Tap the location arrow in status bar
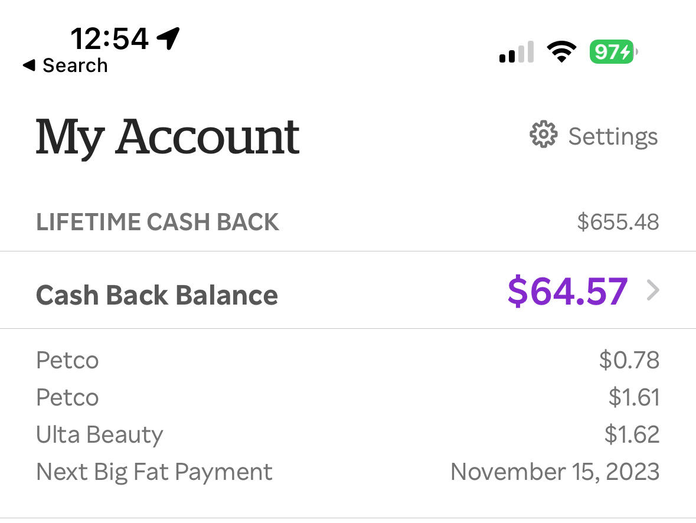Viewport: 696px width, 523px height. (x=168, y=38)
